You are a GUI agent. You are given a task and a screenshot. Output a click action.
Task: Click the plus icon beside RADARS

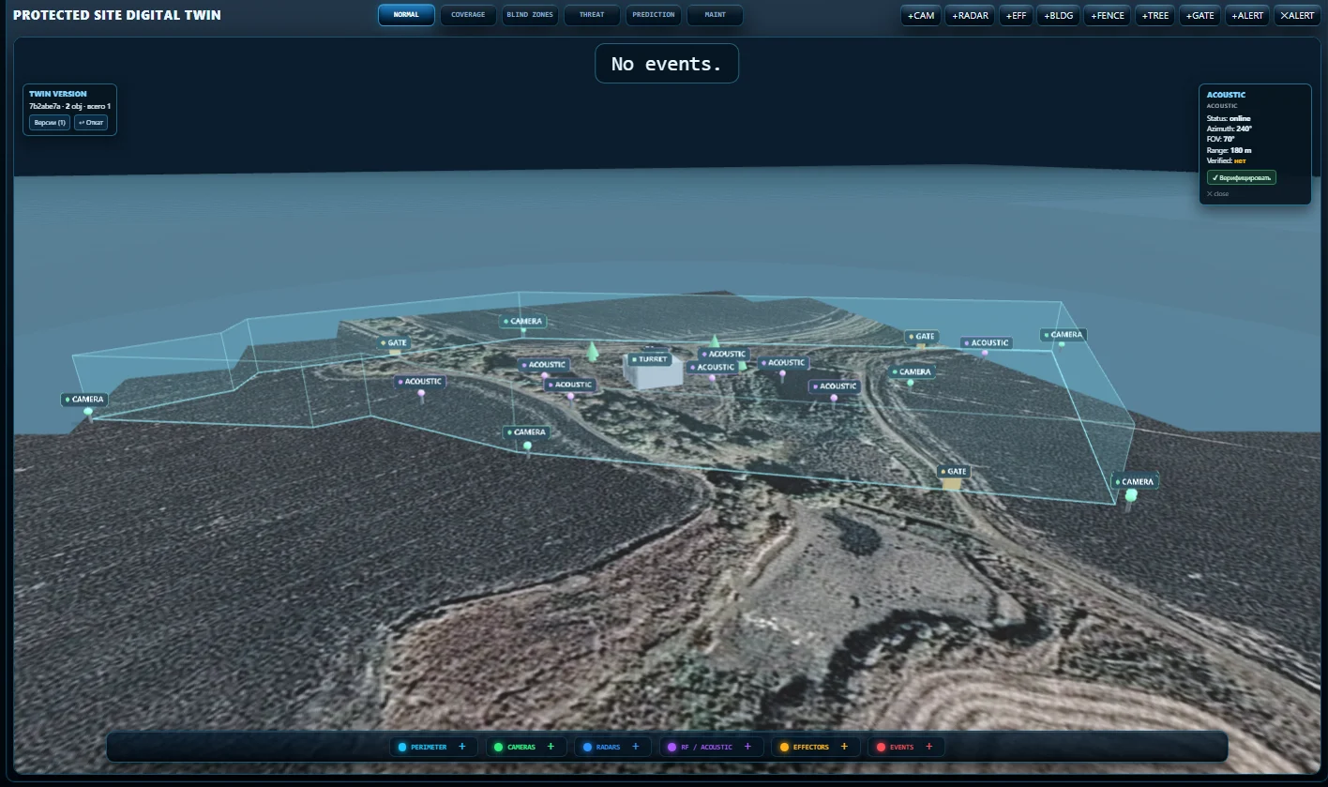[636, 747]
